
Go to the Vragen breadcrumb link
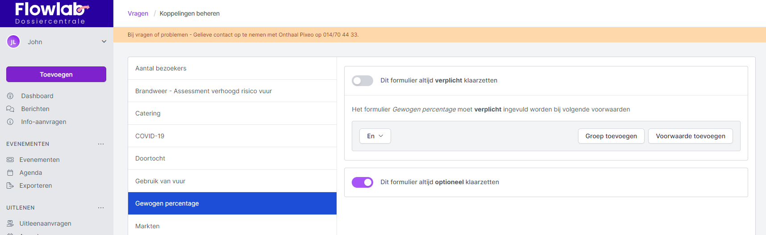point(138,13)
